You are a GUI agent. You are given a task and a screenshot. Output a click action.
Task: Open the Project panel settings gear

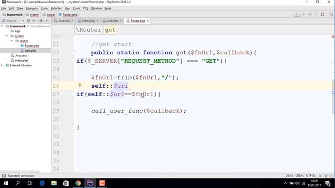coord(41,21)
